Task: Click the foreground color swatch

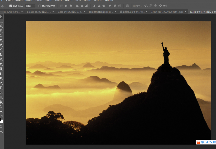Action: [x=0, y=119]
